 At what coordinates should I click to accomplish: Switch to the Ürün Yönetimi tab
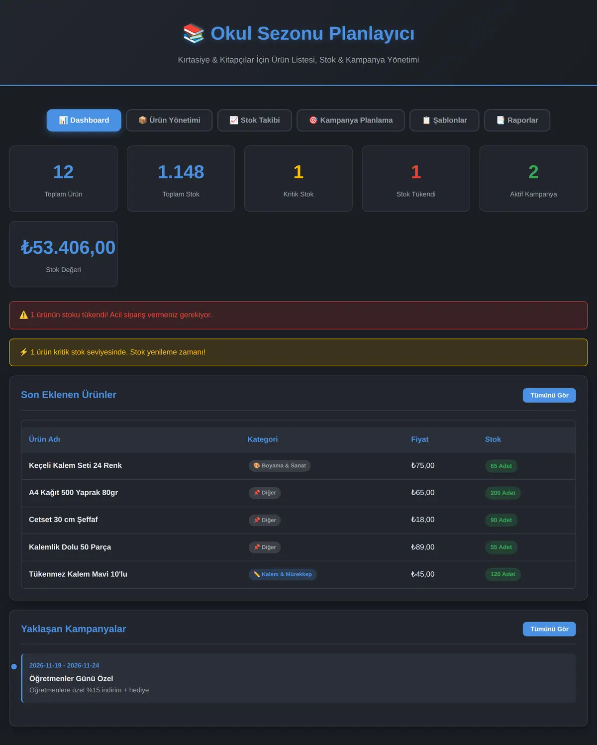pos(169,120)
